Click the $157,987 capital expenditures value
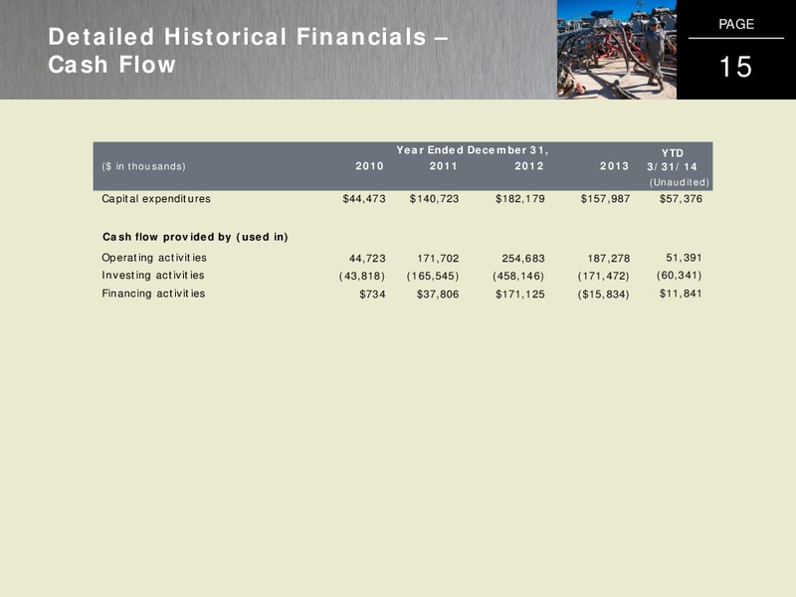 605,199
